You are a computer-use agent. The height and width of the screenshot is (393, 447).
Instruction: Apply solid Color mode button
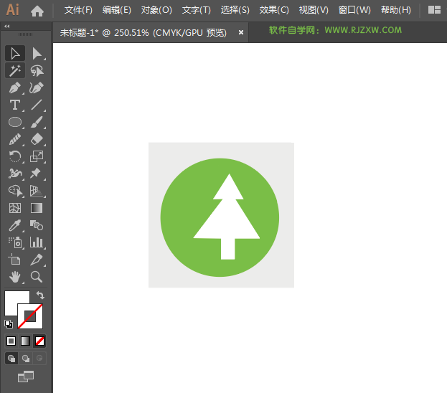tap(11, 341)
